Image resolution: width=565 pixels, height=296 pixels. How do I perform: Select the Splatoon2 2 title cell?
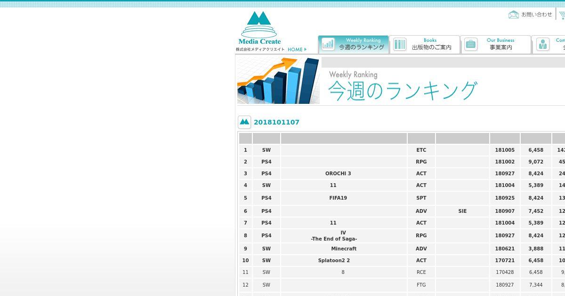(344, 260)
